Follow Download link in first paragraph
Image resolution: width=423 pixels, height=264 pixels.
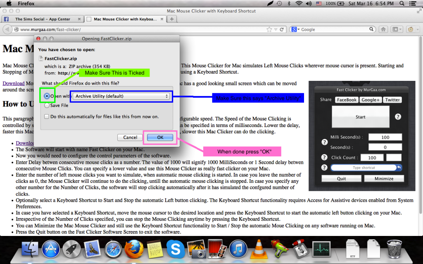14,83
